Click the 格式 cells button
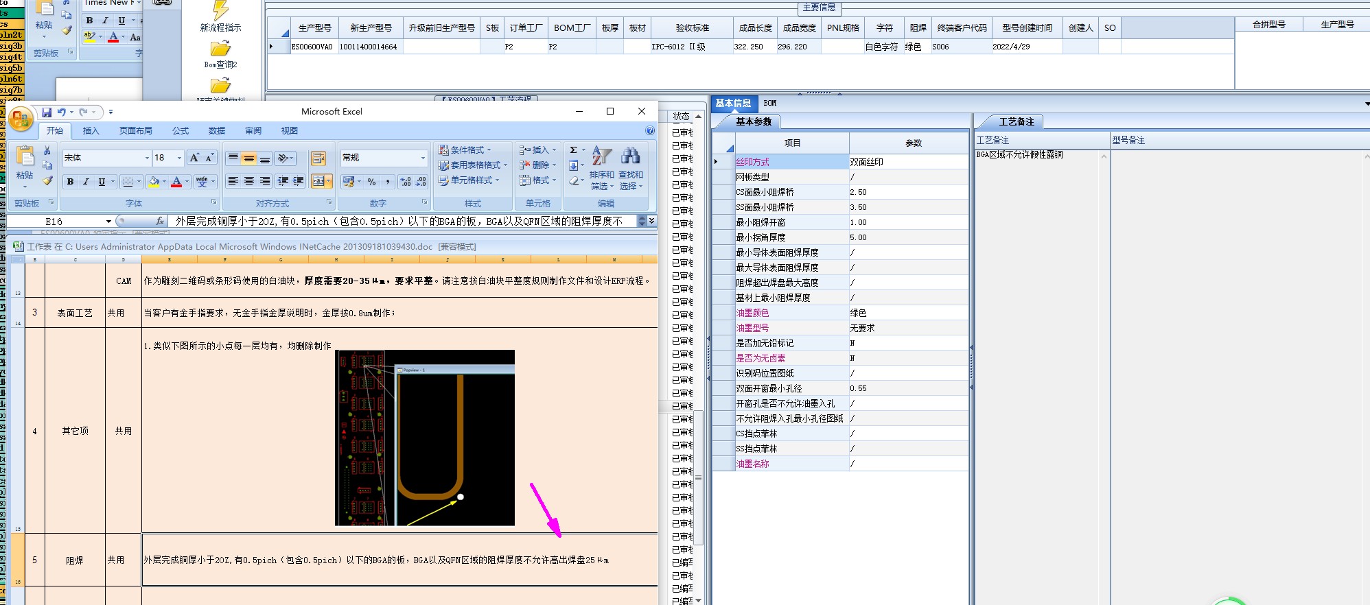This screenshot has width=1370, height=605. click(537, 180)
